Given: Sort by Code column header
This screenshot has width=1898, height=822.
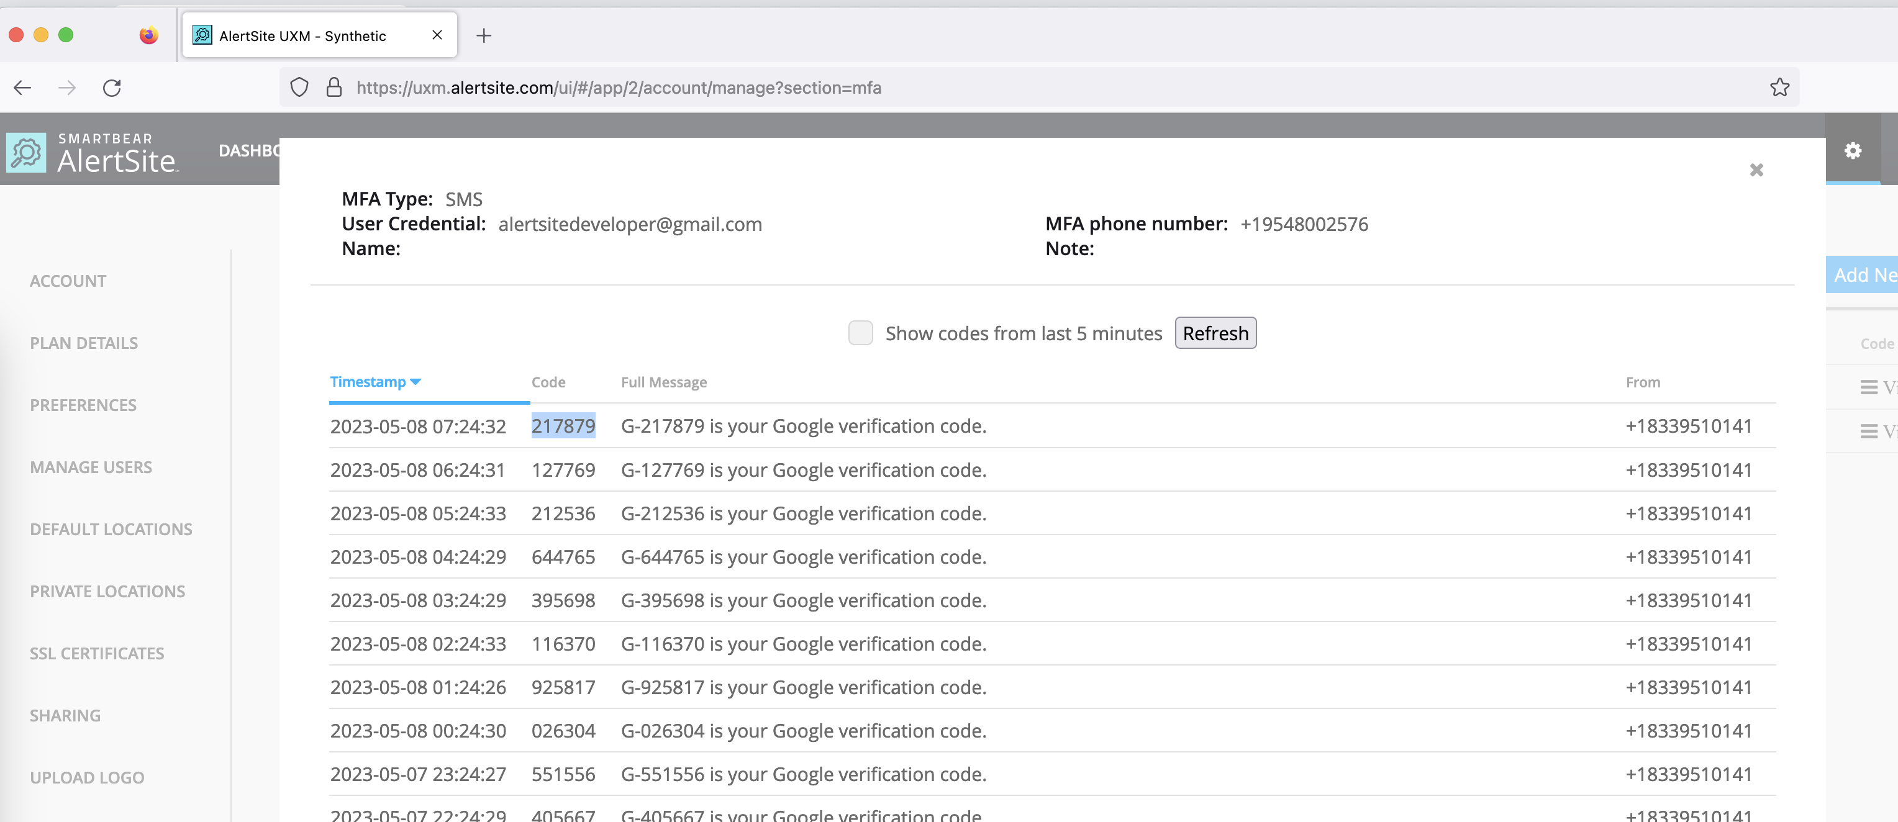Looking at the screenshot, I should pyautogui.click(x=548, y=382).
